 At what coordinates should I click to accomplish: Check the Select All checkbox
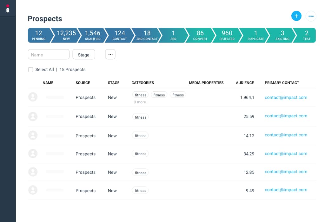[x=31, y=70]
